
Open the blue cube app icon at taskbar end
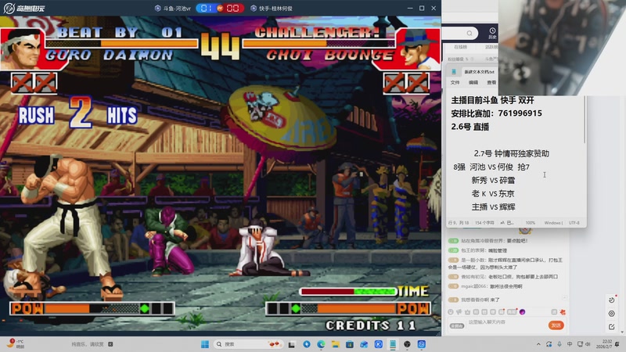click(x=422, y=344)
